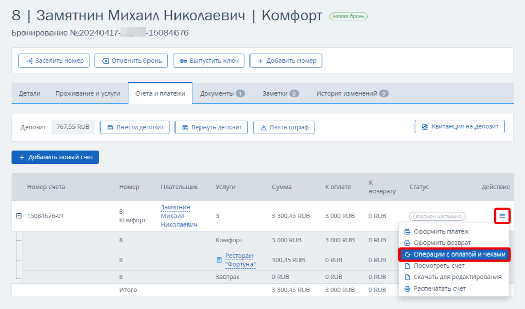This screenshot has height=309, width=525.
Task: Switch to the "Документы" tab
Action: pyautogui.click(x=222, y=94)
